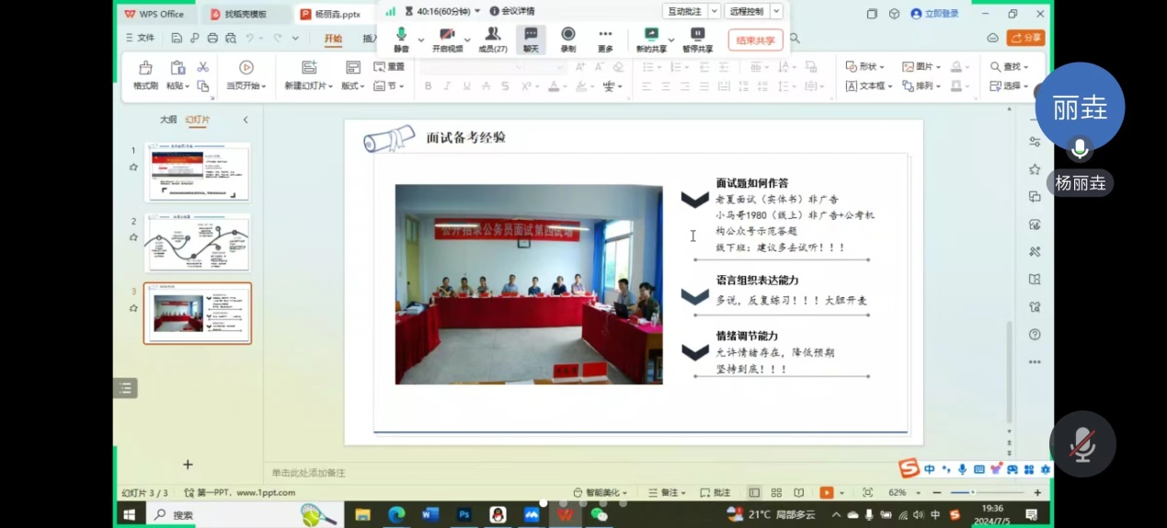The height and width of the screenshot is (528, 1167).
Task: Click the 录制 record icon in meeting bar
Action: coord(567,35)
